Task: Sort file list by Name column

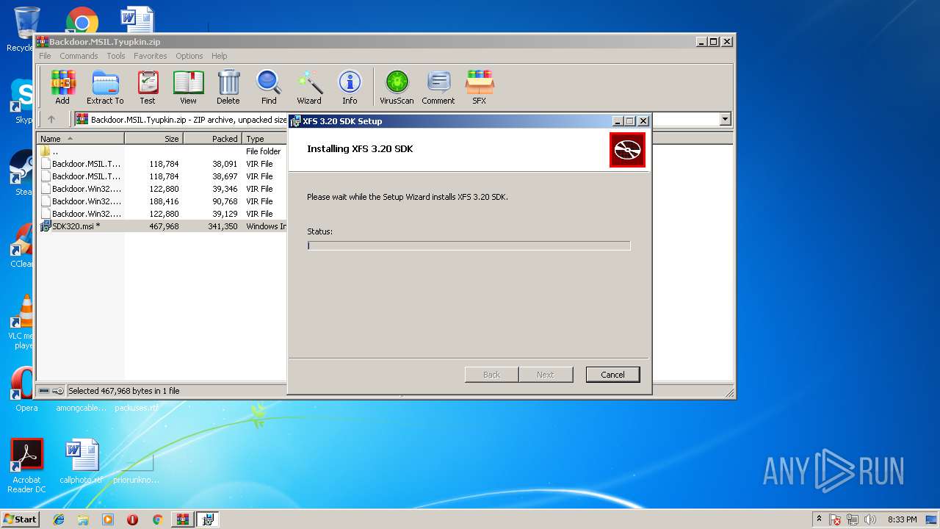Action: (x=81, y=138)
